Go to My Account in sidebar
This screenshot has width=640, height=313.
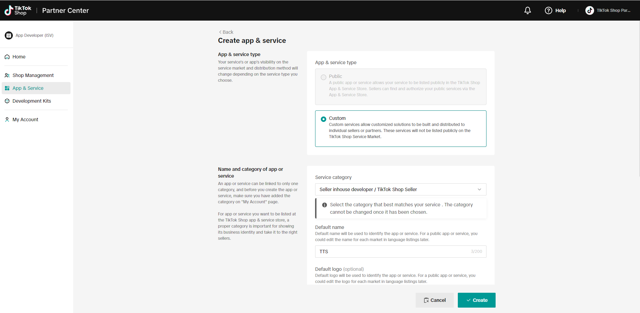[x=25, y=120]
